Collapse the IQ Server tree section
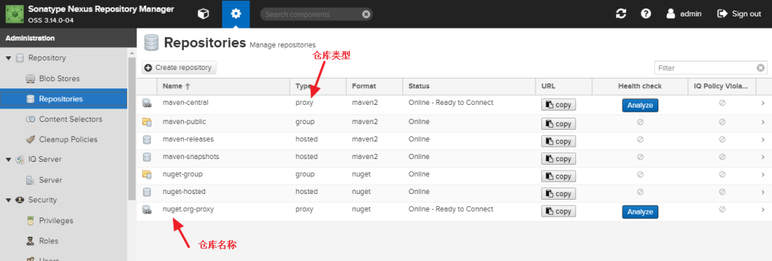 click(x=9, y=160)
